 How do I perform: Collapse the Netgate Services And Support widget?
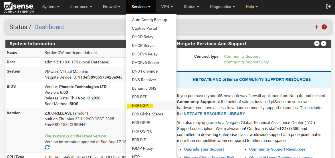pos(317,43)
